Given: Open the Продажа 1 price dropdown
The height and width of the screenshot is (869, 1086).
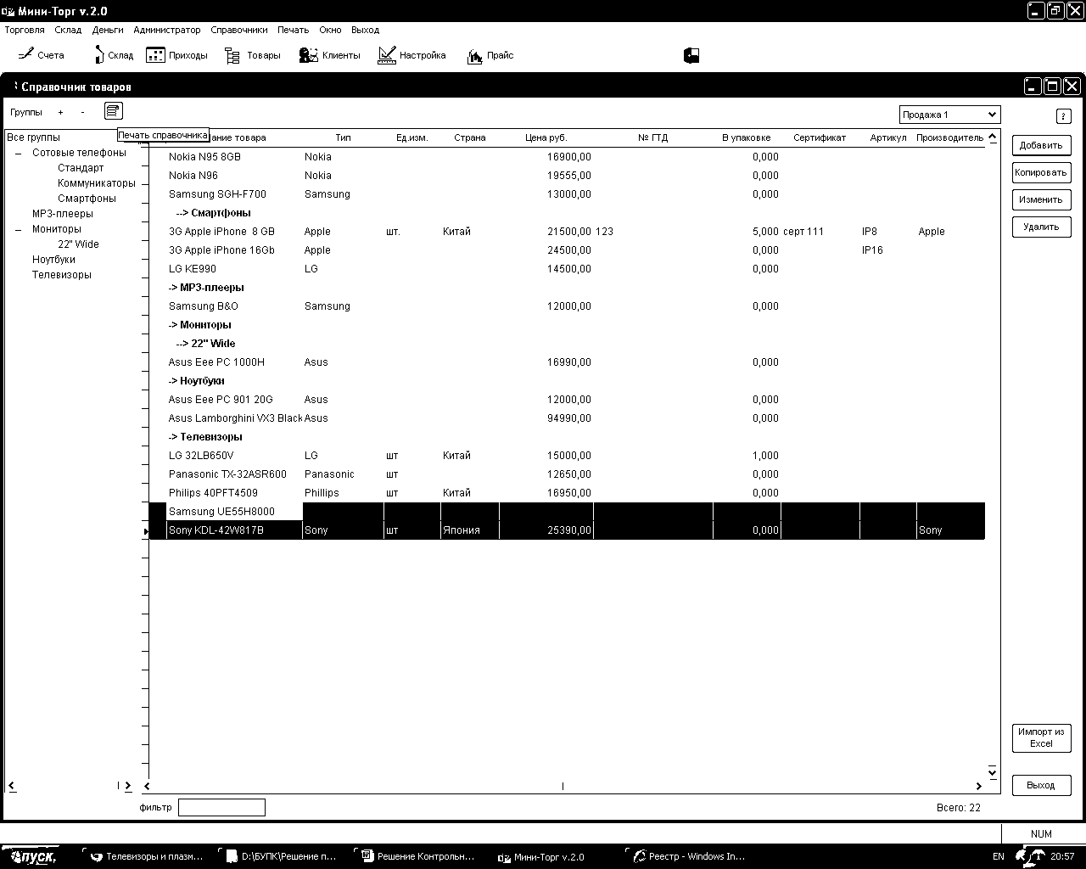Looking at the screenshot, I should tap(949, 115).
